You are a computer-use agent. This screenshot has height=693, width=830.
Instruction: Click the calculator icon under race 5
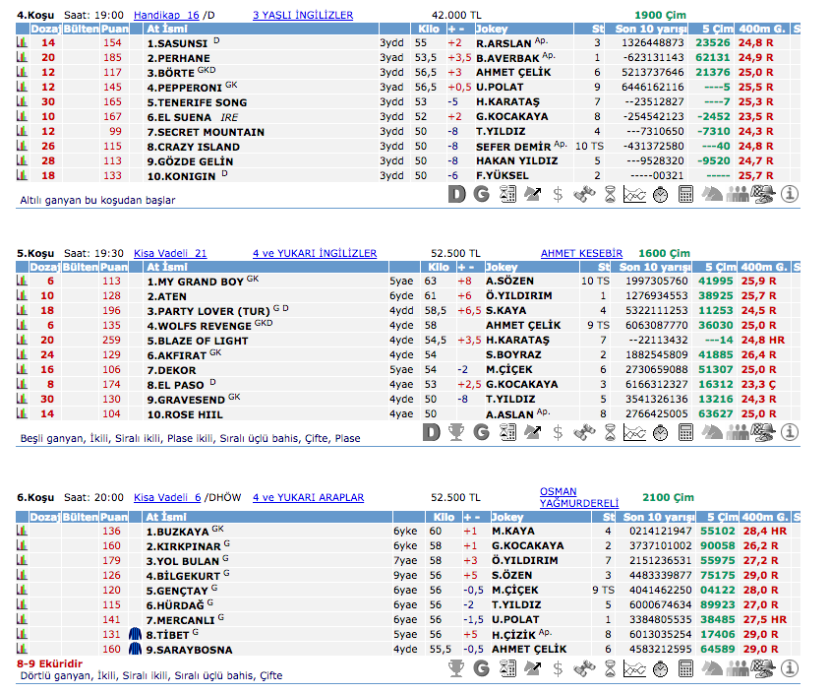tap(686, 431)
